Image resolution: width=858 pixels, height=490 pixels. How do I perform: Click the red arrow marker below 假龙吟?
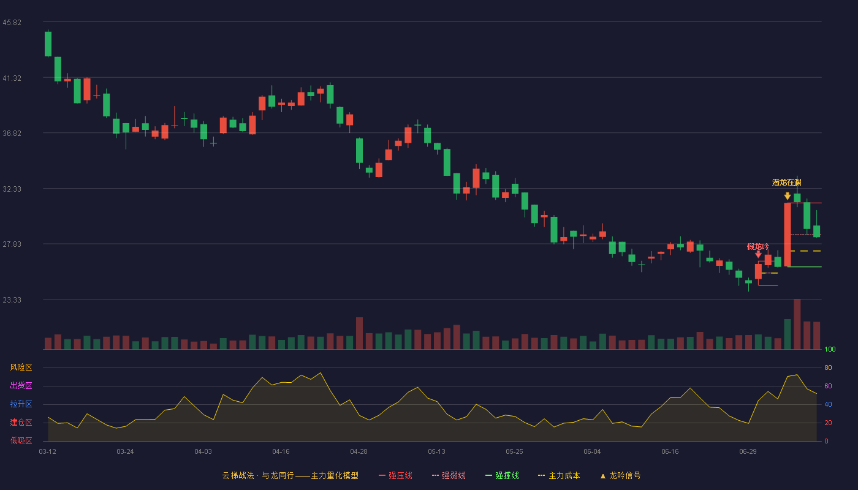pyautogui.click(x=758, y=254)
